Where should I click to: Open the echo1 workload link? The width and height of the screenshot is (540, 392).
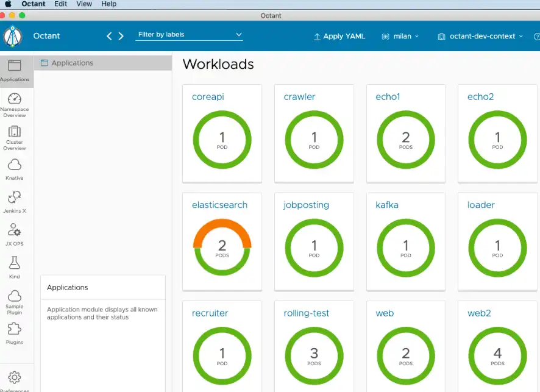(x=388, y=97)
